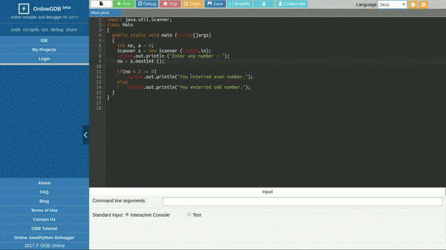
Task: Fold the class block at line 3
Action: pos(104,30)
